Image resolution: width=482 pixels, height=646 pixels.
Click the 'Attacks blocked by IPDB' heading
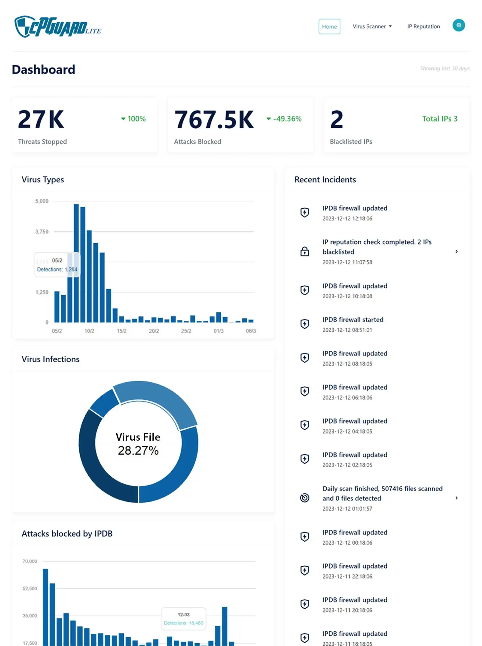[x=67, y=534]
